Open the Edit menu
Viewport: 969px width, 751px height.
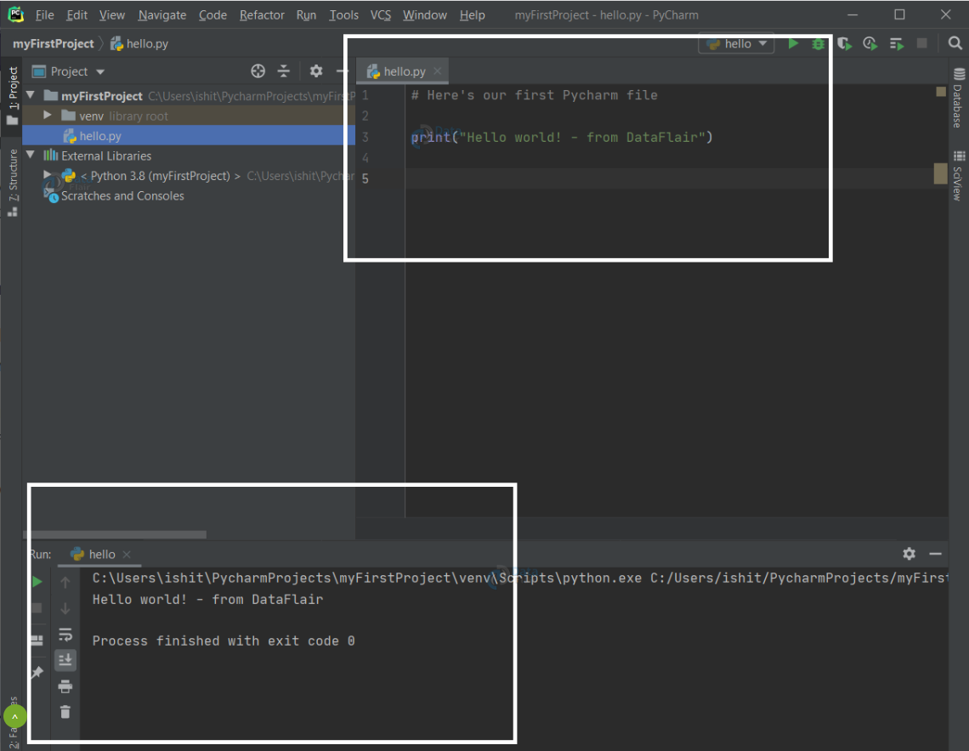[76, 14]
